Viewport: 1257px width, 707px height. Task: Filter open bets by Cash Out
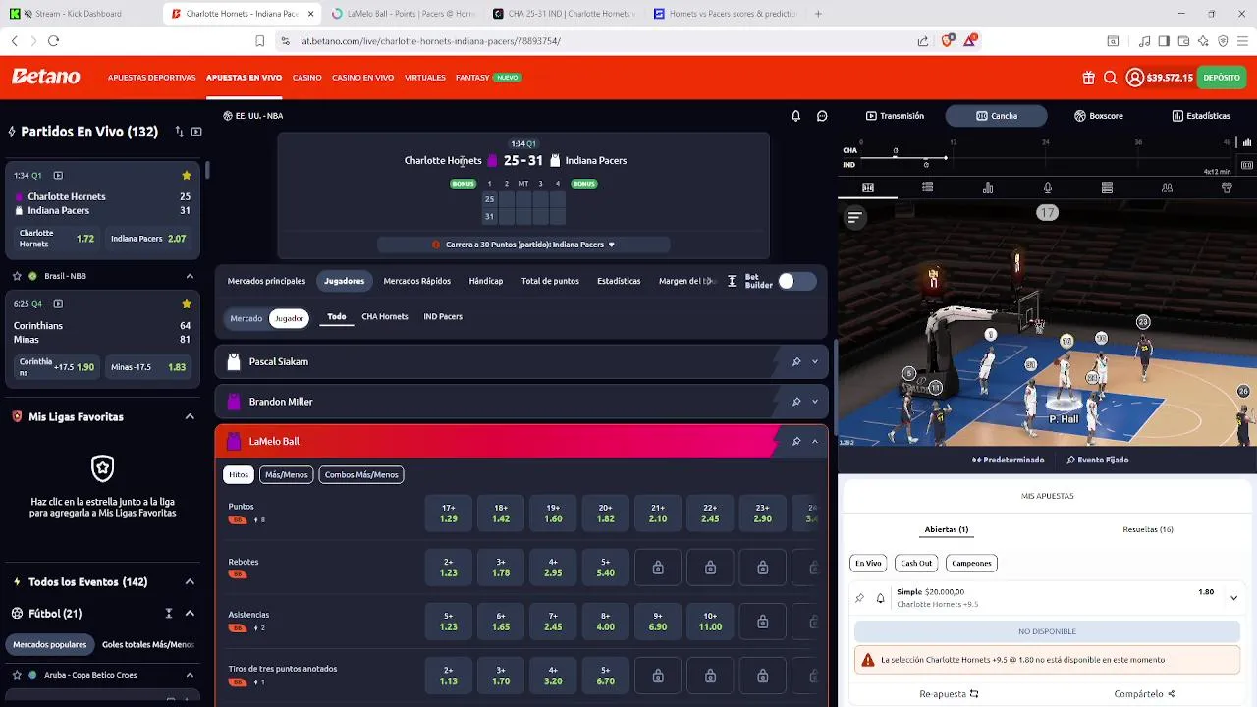pyautogui.click(x=916, y=563)
